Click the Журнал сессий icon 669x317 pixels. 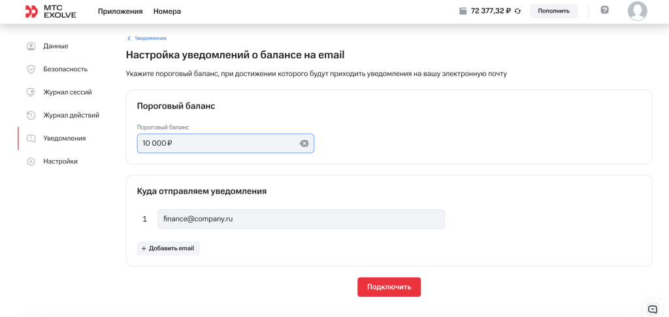point(31,92)
